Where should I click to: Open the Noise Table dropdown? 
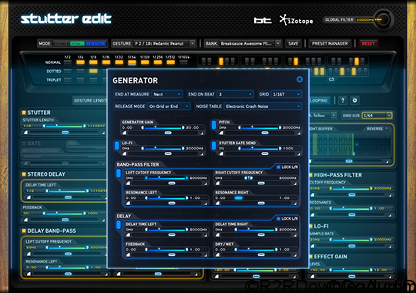[263, 106]
